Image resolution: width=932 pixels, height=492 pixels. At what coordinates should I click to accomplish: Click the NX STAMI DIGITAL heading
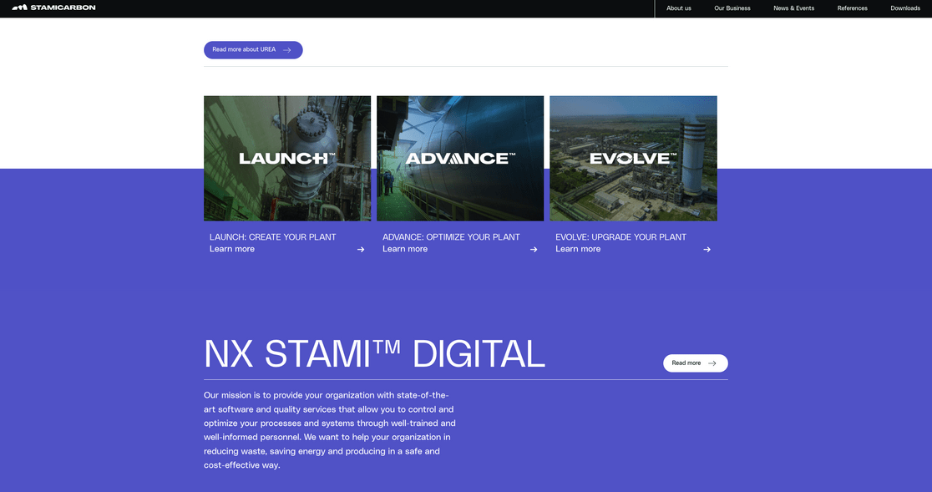pos(374,354)
